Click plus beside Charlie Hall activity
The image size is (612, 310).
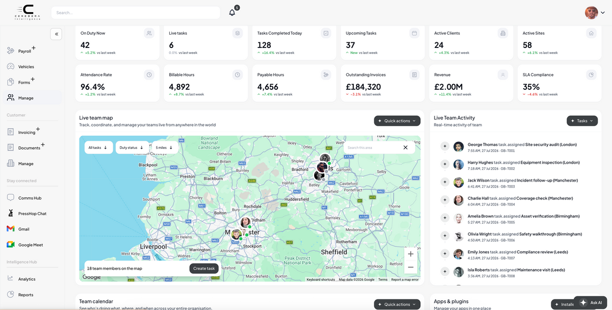click(445, 200)
